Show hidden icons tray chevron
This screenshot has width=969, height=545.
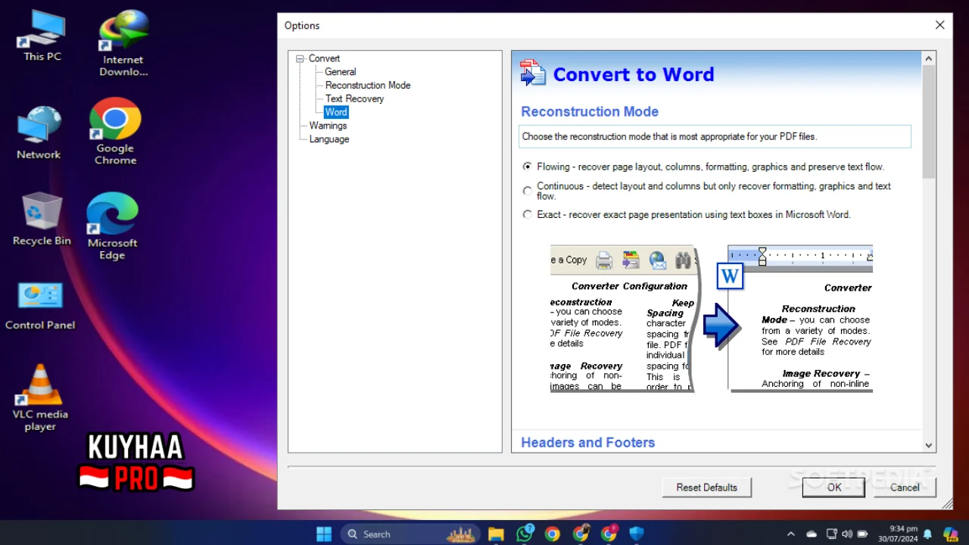coord(791,534)
